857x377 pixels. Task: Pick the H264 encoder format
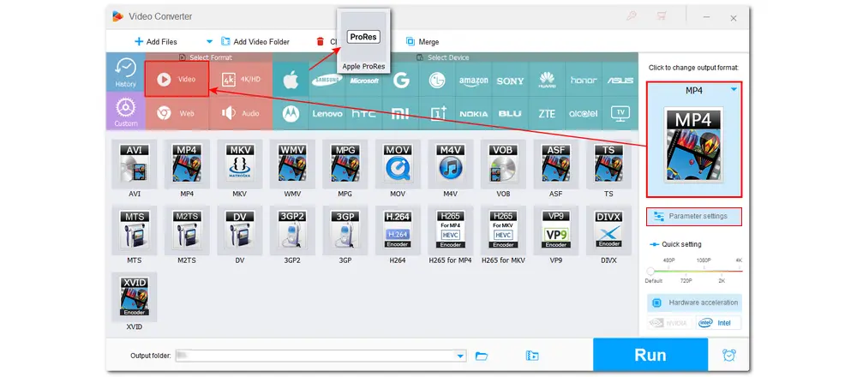point(398,230)
